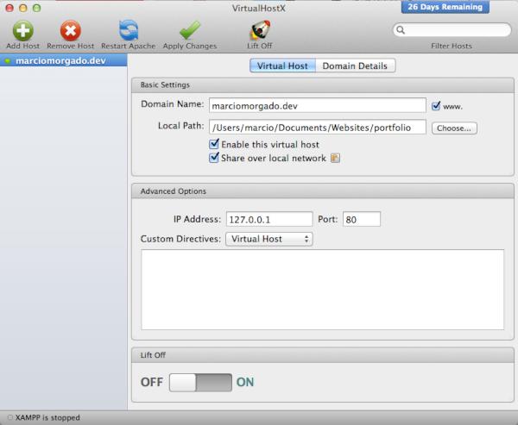The height and width of the screenshot is (425, 518).
Task: Click the Port field showing 80
Action: (362, 219)
